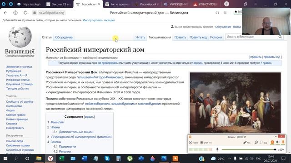Screen dimensions: 291x163
Task: Switch to Yandex Browser on taskbar
Action: tap(50, 158)
